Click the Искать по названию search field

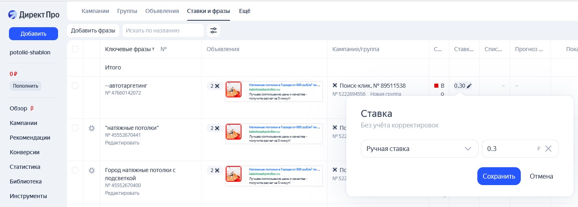163,30
